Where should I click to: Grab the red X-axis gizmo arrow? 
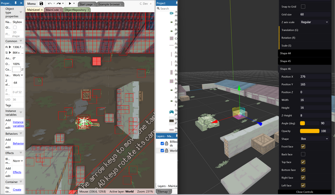[x=215, y=122]
